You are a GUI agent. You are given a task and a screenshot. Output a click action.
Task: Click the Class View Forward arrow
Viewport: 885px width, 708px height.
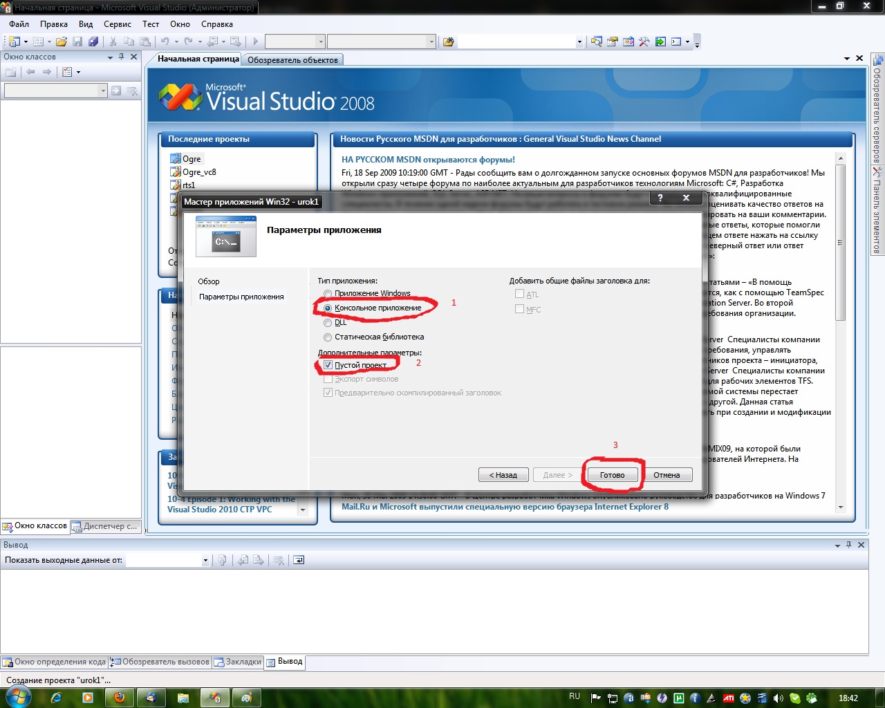(x=47, y=72)
